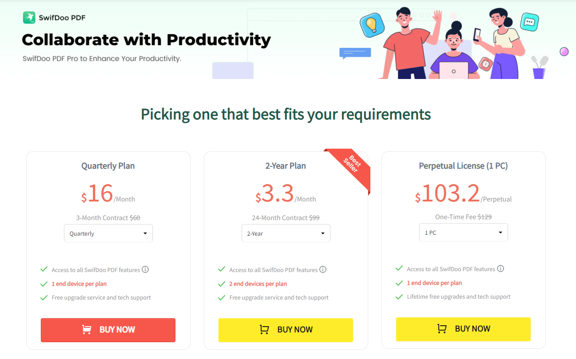Click the cart icon on 2-Year Buy Now
The height and width of the screenshot is (359, 576).
click(x=264, y=330)
